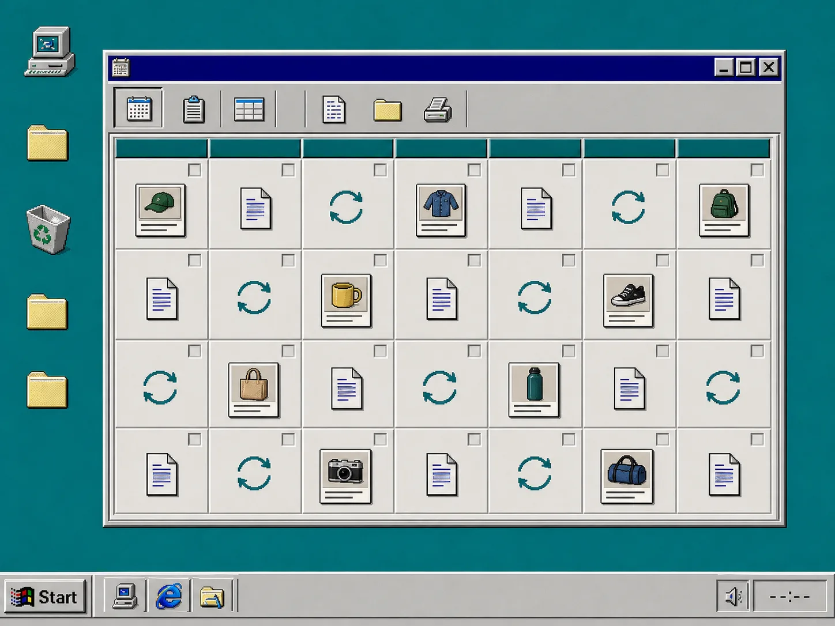Open the blue duffel bag product card
This screenshot has width=835, height=626.
point(627,476)
